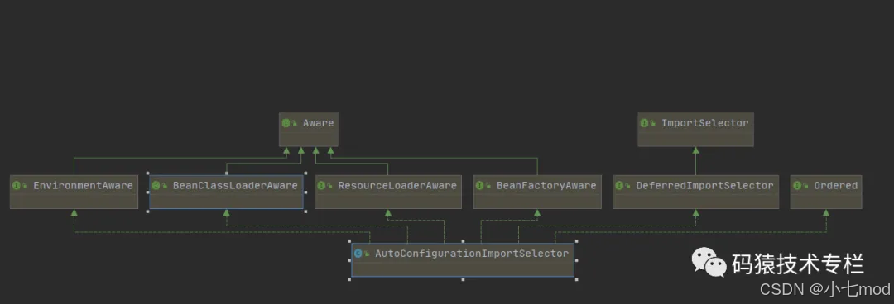Click the interface icon on BeanClassLoaderAware
Screen dimensions: 894x304
156,186
